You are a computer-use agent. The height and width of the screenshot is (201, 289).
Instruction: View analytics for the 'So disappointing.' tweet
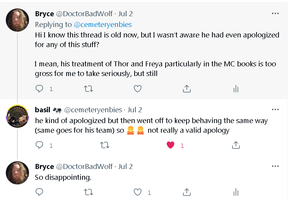[236, 192]
